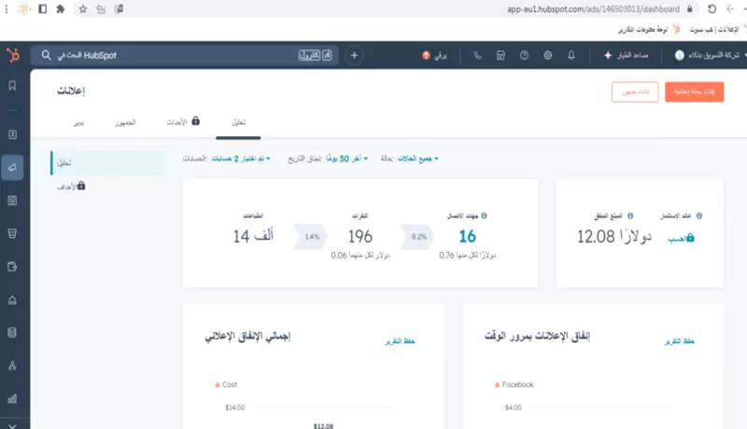Click the site lock icon in address bar
Screen dimensions: 747x429
(x=689, y=9)
